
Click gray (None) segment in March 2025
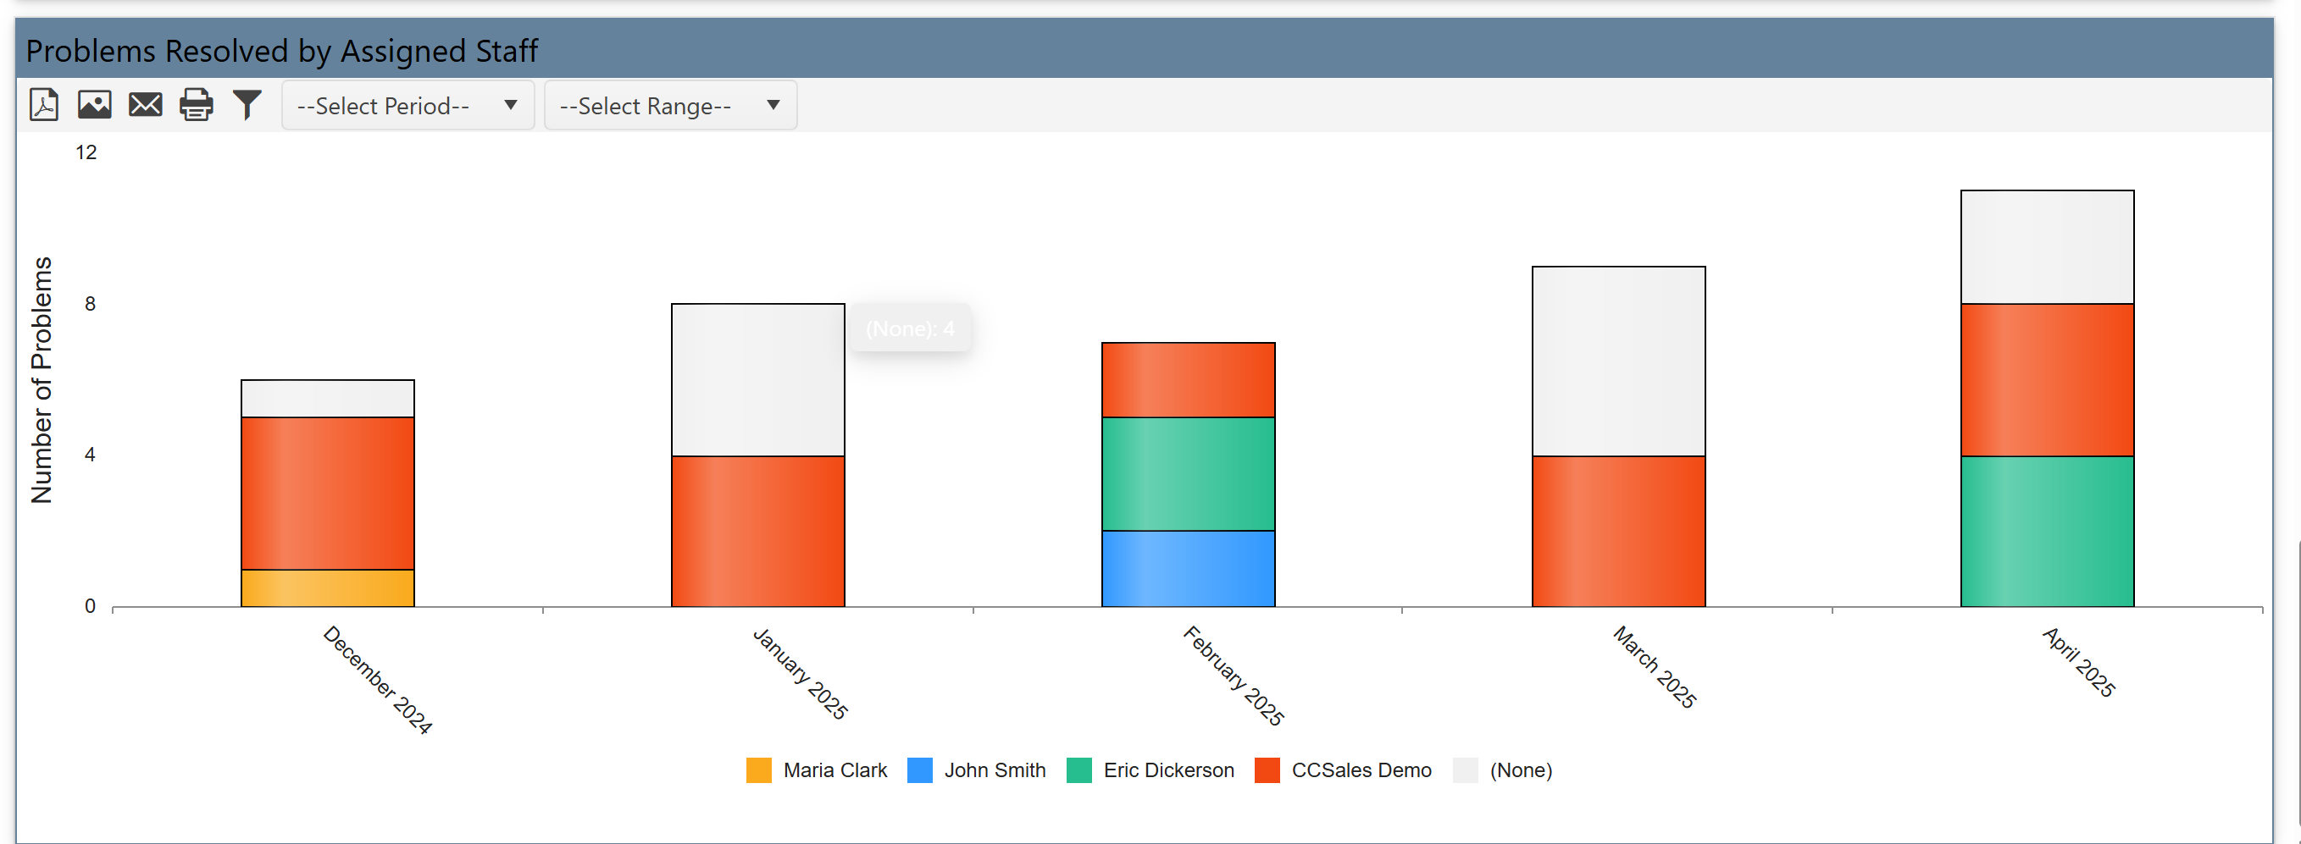(1617, 361)
